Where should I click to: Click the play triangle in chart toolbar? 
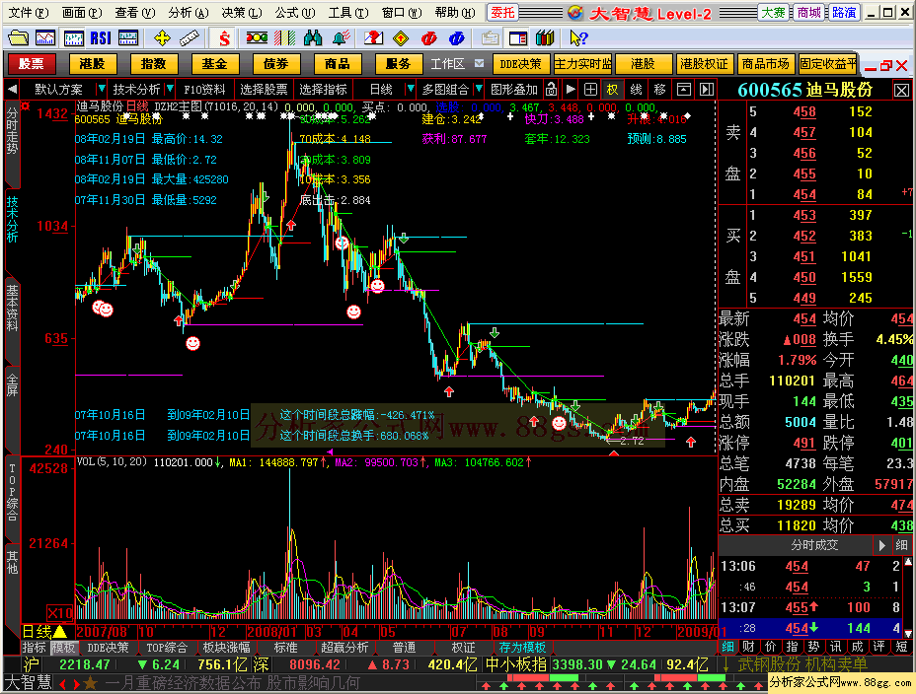(x=571, y=90)
